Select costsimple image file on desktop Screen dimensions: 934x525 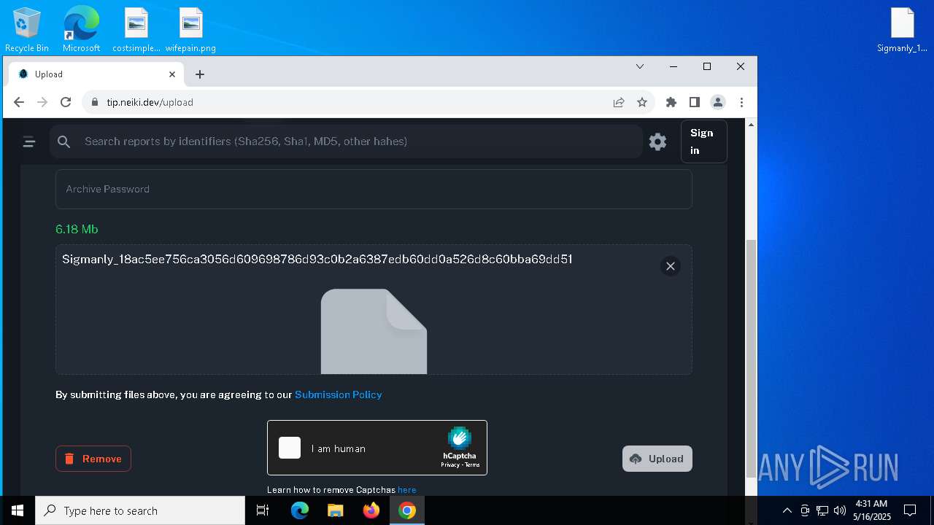[136, 30]
